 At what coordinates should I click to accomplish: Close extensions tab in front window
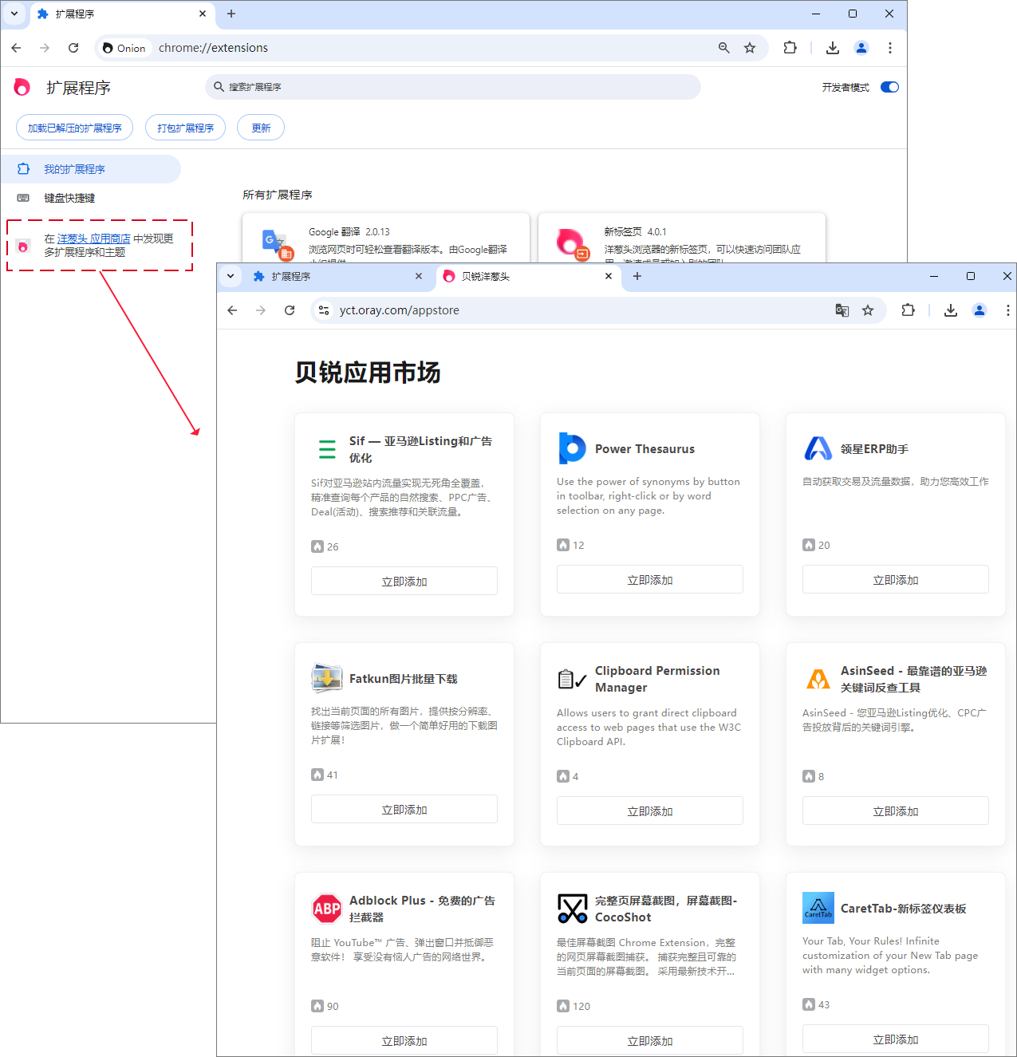pos(419,276)
